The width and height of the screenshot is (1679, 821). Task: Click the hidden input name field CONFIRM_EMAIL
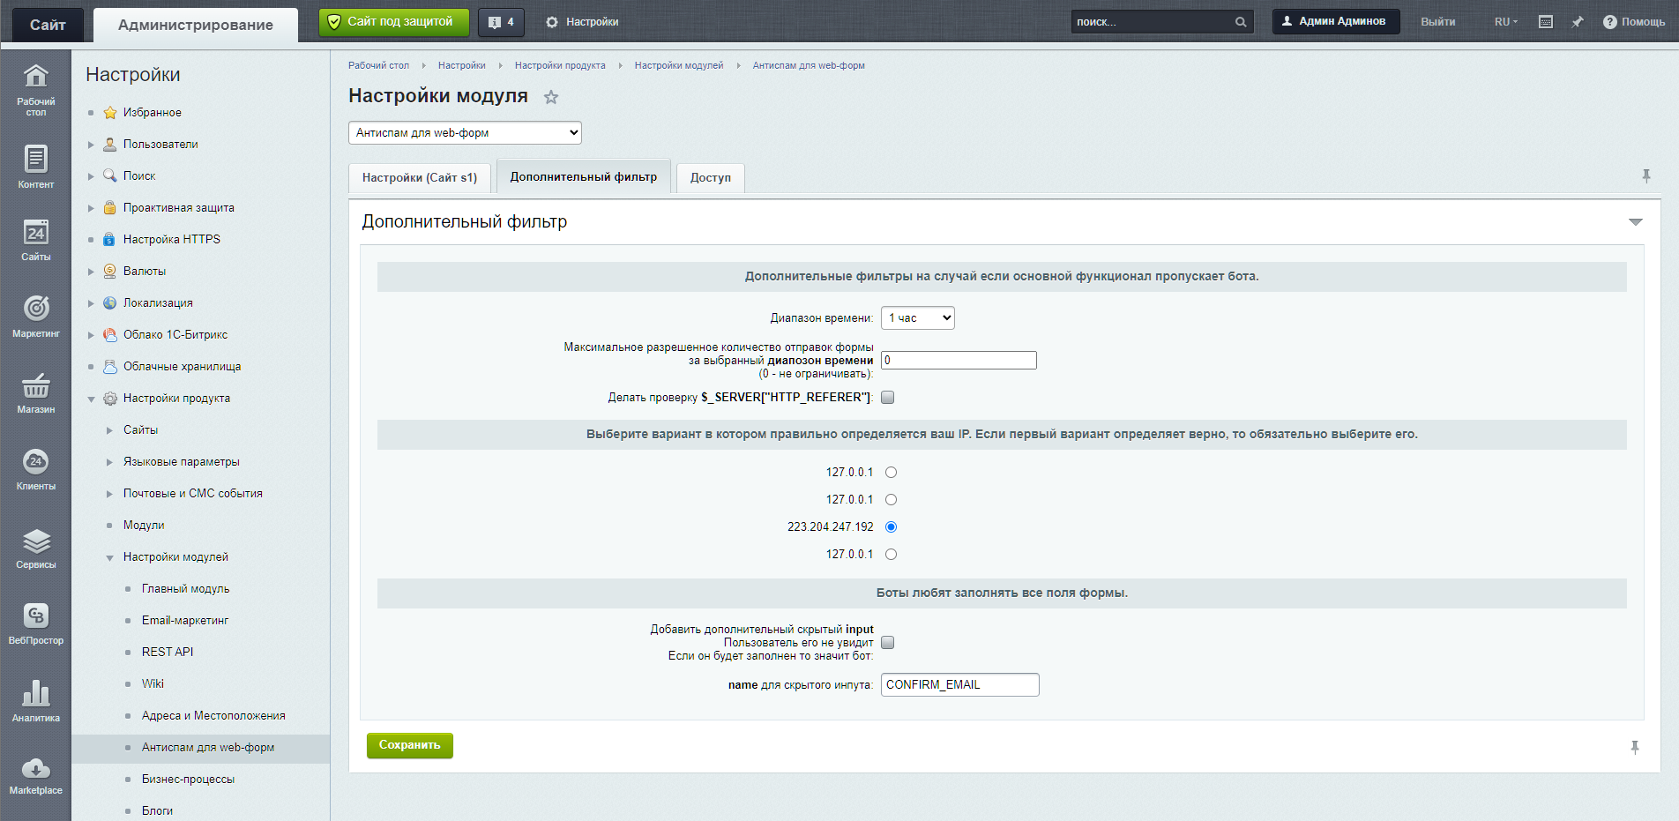tap(959, 685)
